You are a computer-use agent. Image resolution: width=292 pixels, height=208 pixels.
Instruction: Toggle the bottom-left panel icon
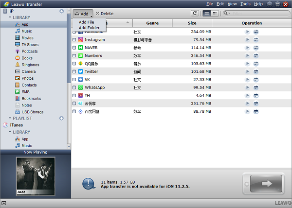click(x=4, y=203)
